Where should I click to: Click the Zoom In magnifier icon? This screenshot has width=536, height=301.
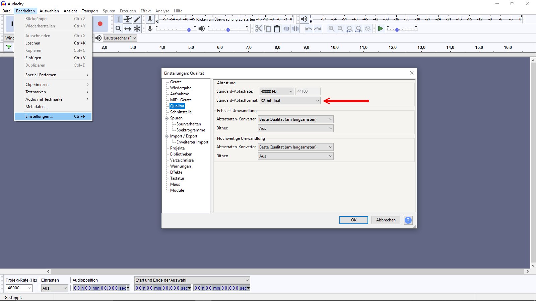pos(331,29)
